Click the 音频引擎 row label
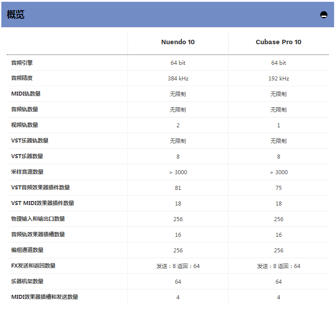Image resolution: width=335 pixels, height=310 pixels. point(22,63)
